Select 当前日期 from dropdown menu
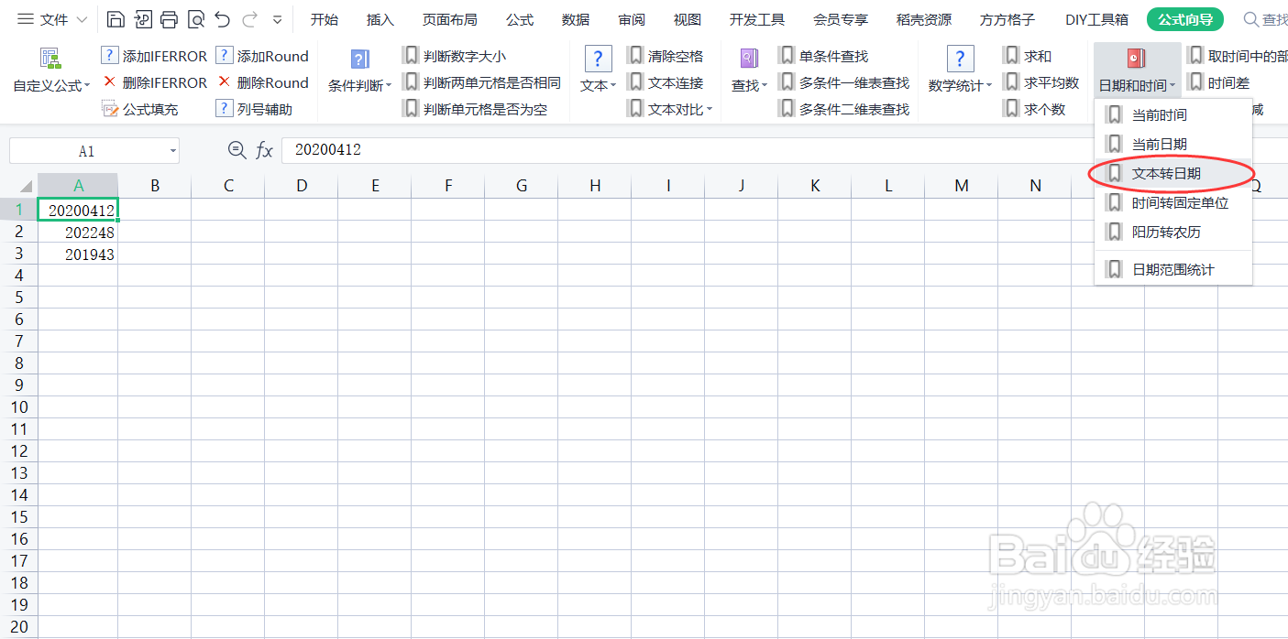 [x=1173, y=144]
